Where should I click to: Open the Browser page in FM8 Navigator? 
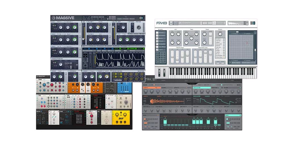[161, 33]
